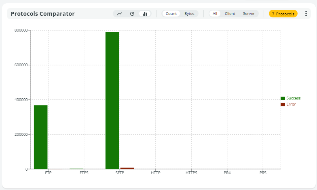Switch to pie chart view

[x=132, y=14]
